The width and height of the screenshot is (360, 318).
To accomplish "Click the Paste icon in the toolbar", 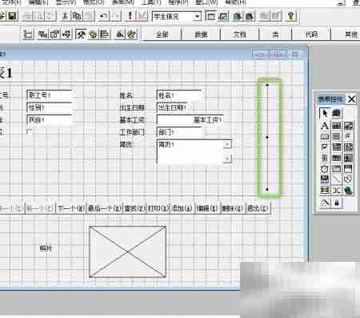I will pos(90,16).
